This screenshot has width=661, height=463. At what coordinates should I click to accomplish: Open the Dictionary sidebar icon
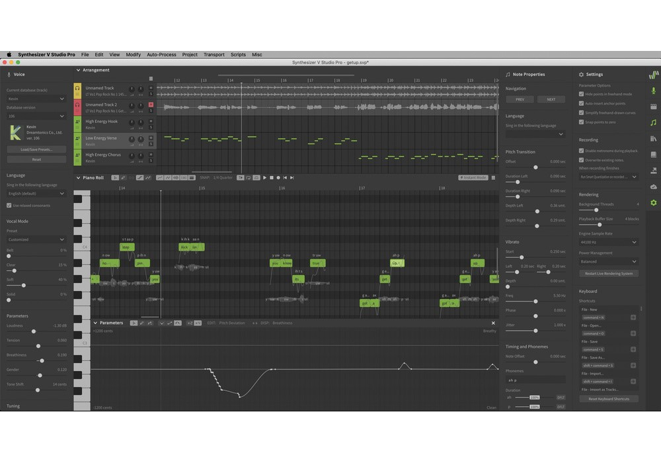click(654, 155)
